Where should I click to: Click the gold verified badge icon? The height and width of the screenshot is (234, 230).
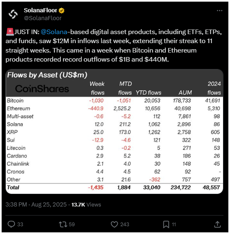click(62, 11)
